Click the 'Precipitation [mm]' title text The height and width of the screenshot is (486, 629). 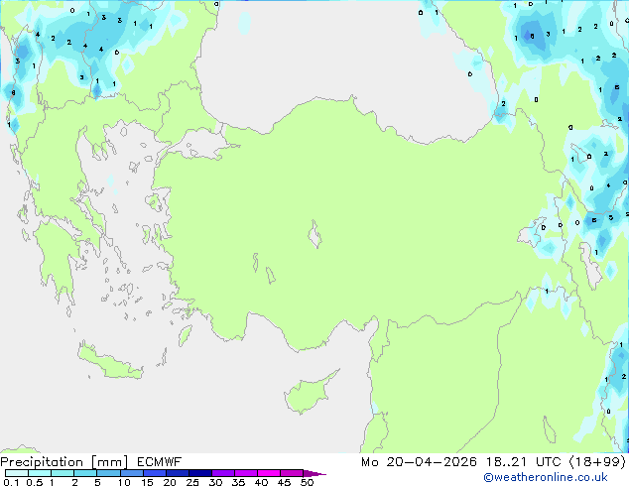click(x=63, y=462)
